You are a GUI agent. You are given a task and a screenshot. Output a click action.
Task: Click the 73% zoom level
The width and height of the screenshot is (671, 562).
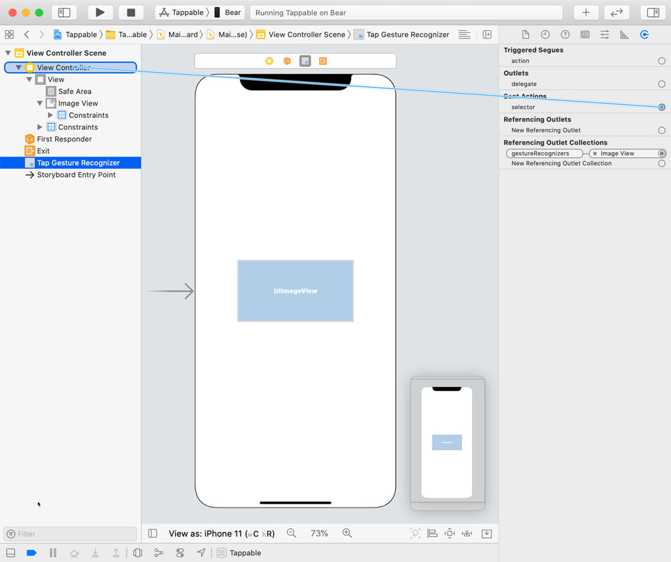[x=319, y=533]
